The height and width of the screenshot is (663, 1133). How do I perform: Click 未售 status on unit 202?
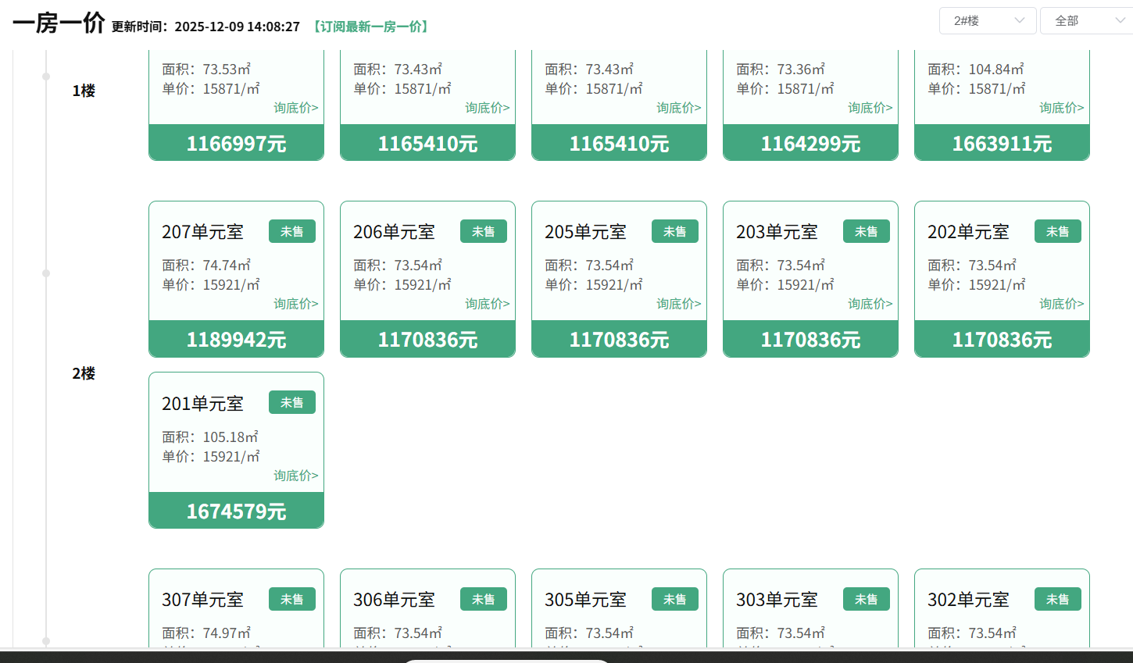point(1058,232)
